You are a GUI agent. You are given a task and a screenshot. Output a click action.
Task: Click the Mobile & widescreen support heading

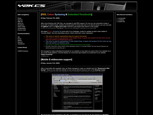tap(56, 59)
